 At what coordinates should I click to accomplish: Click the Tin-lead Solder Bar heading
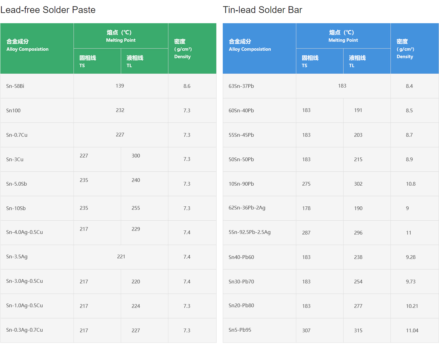[262, 10]
